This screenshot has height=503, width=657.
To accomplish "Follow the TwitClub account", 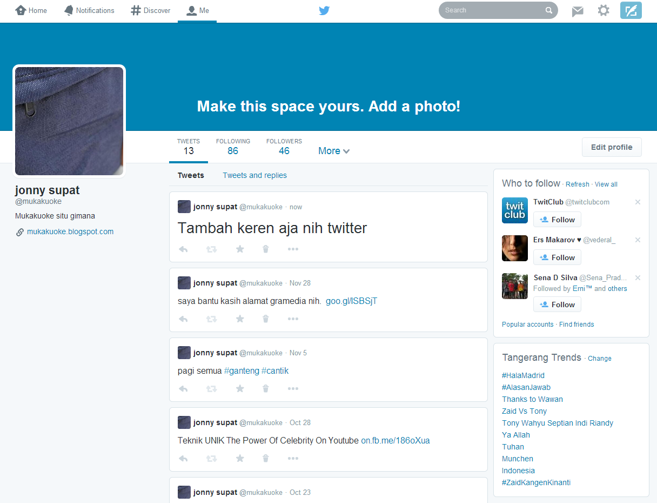I will tap(557, 219).
